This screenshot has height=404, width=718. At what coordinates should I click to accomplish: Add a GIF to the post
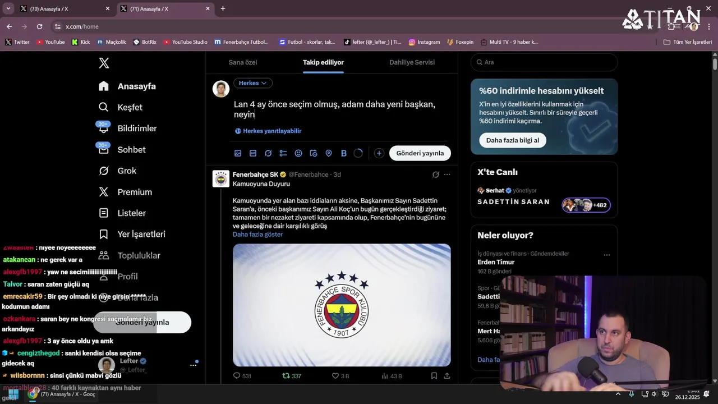tap(253, 153)
